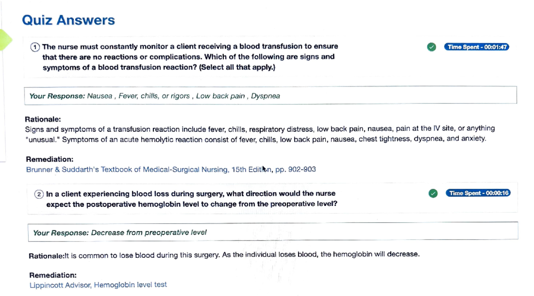Click the rationale text about hemoglobin decrease

pyautogui.click(x=224, y=255)
